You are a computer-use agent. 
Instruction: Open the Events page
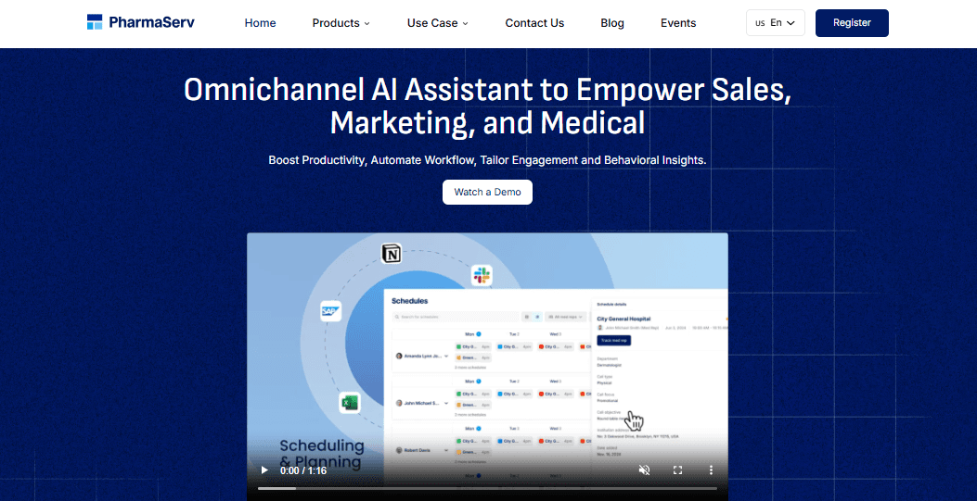point(678,23)
